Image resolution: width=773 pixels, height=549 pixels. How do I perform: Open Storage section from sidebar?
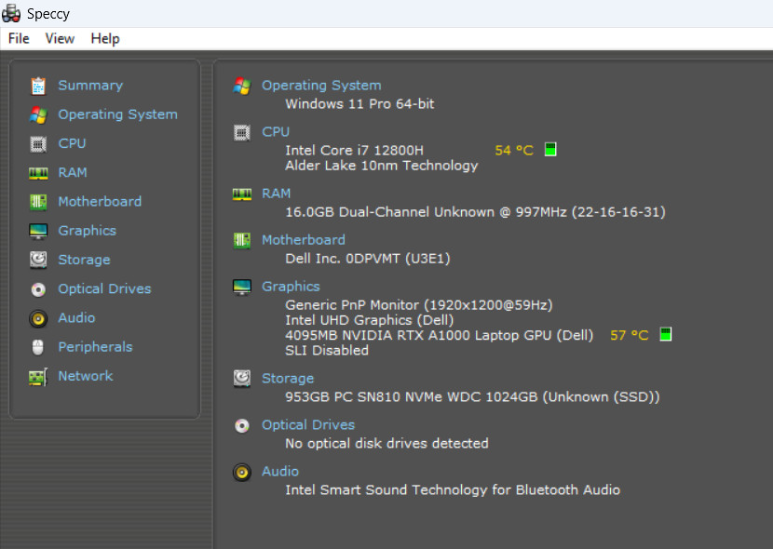click(x=85, y=260)
